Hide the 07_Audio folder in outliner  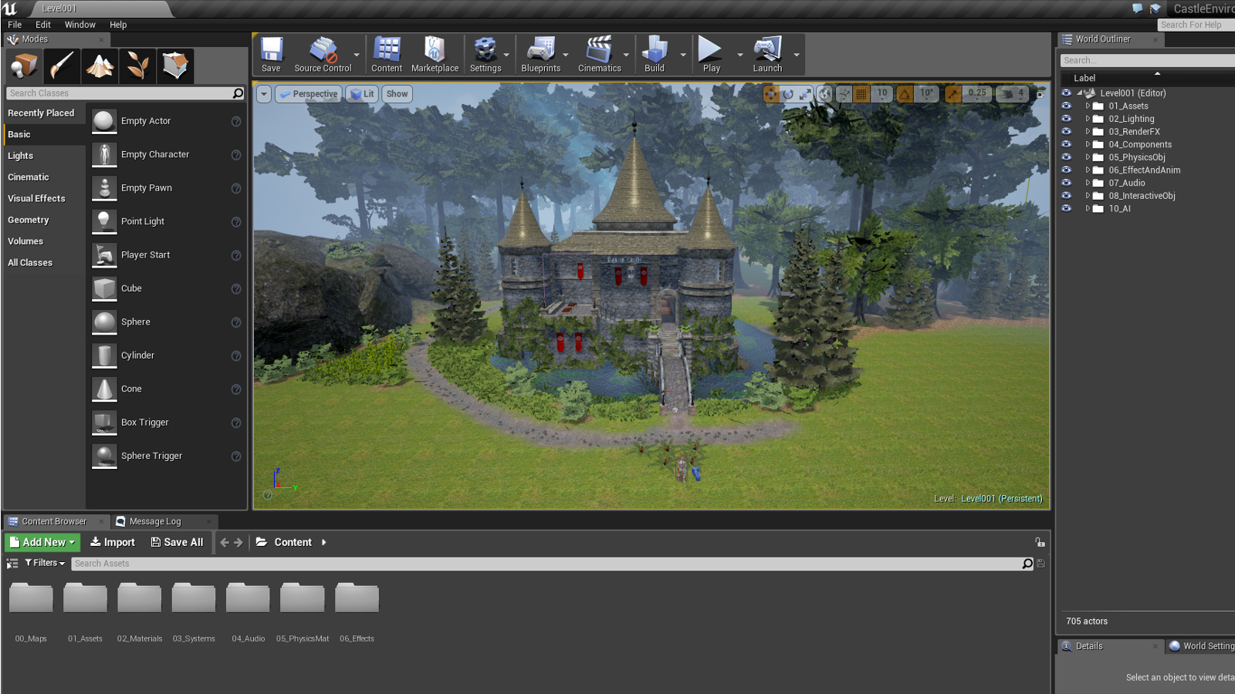coord(1067,183)
